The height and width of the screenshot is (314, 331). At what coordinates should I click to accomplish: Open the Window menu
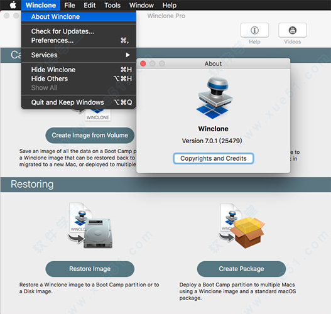coord(141,5)
